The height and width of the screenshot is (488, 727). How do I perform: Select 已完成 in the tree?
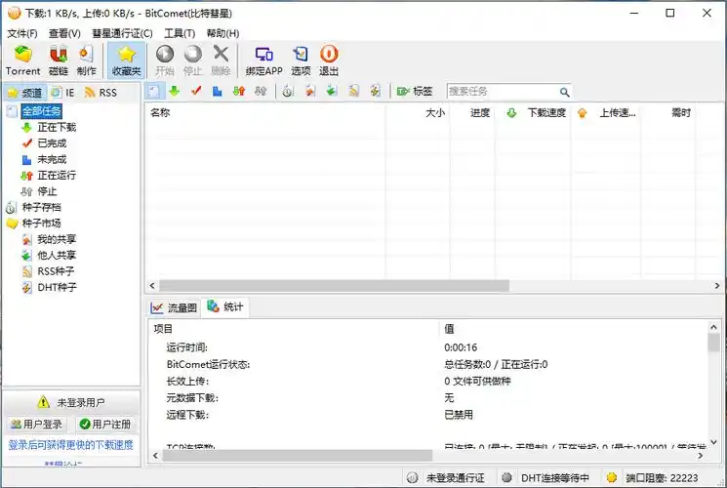point(52,143)
